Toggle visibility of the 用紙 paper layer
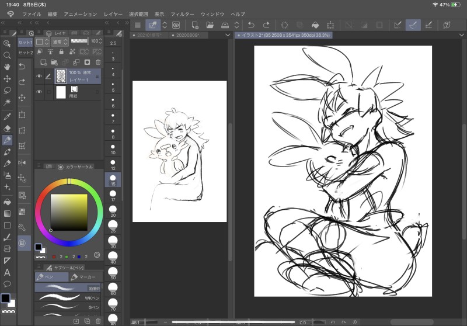 click(39, 92)
